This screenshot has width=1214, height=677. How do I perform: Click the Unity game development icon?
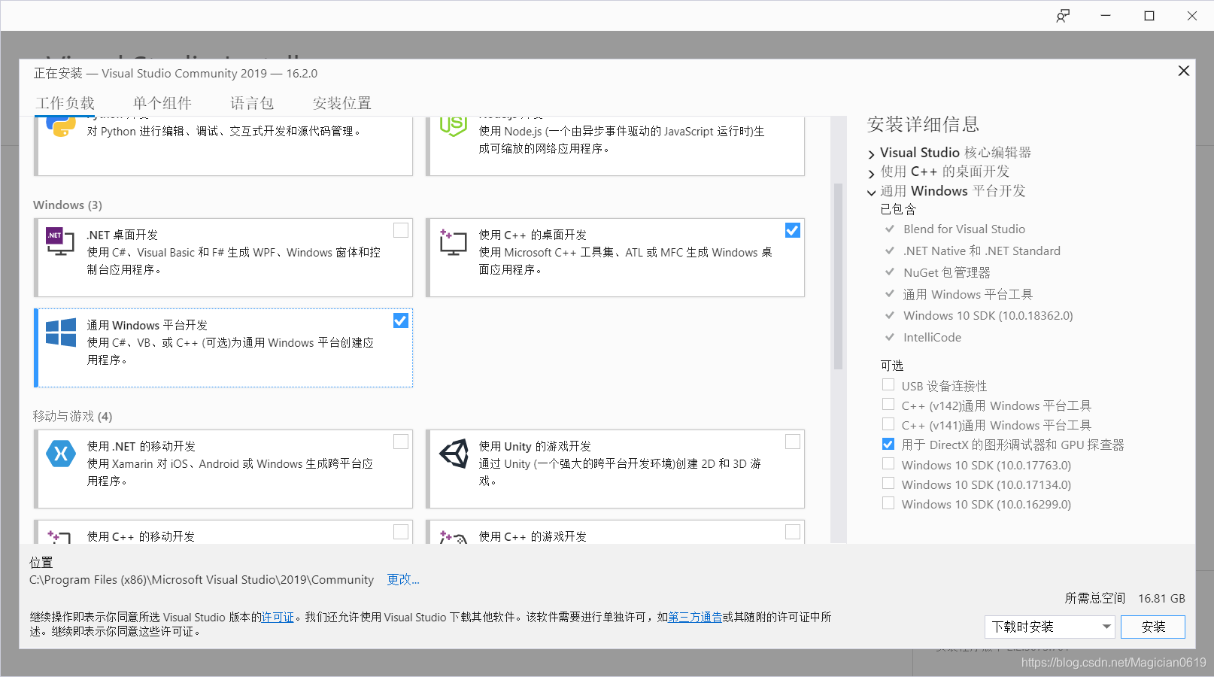coord(454,454)
